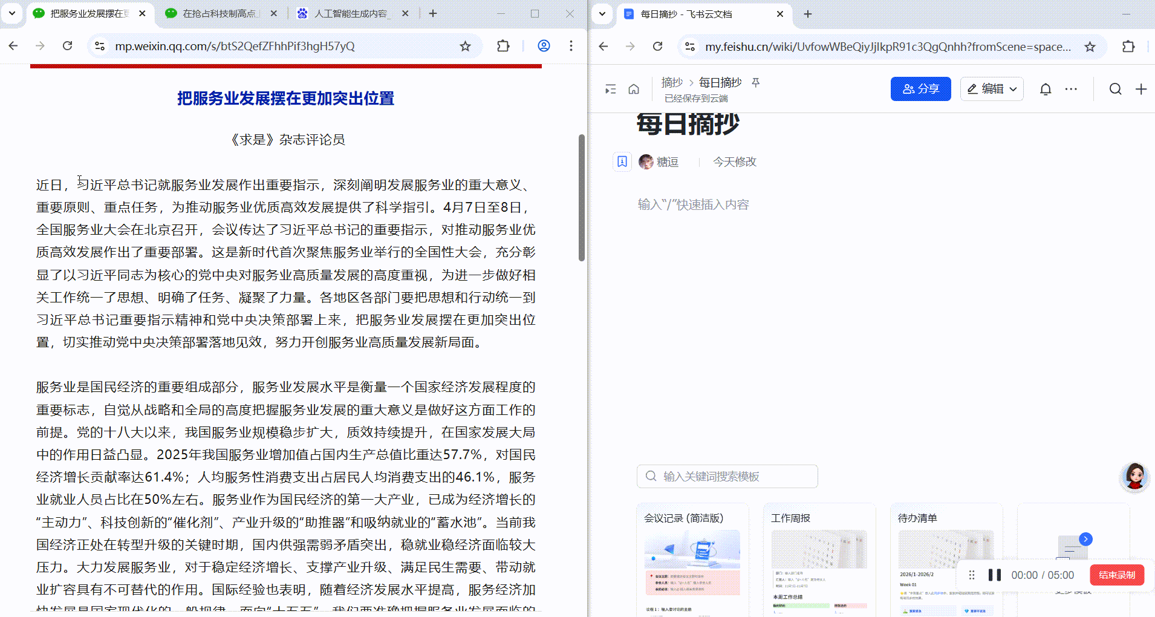Open the Chrome three-dot menu
1155x617 pixels.
pyautogui.click(x=571, y=46)
